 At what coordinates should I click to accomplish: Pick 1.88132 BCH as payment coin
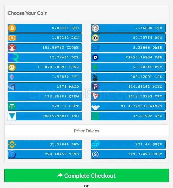45,38
